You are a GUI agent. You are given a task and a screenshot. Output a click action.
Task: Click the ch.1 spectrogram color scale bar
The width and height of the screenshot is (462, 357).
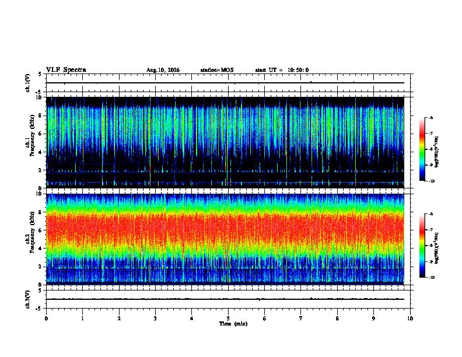click(x=422, y=149)
